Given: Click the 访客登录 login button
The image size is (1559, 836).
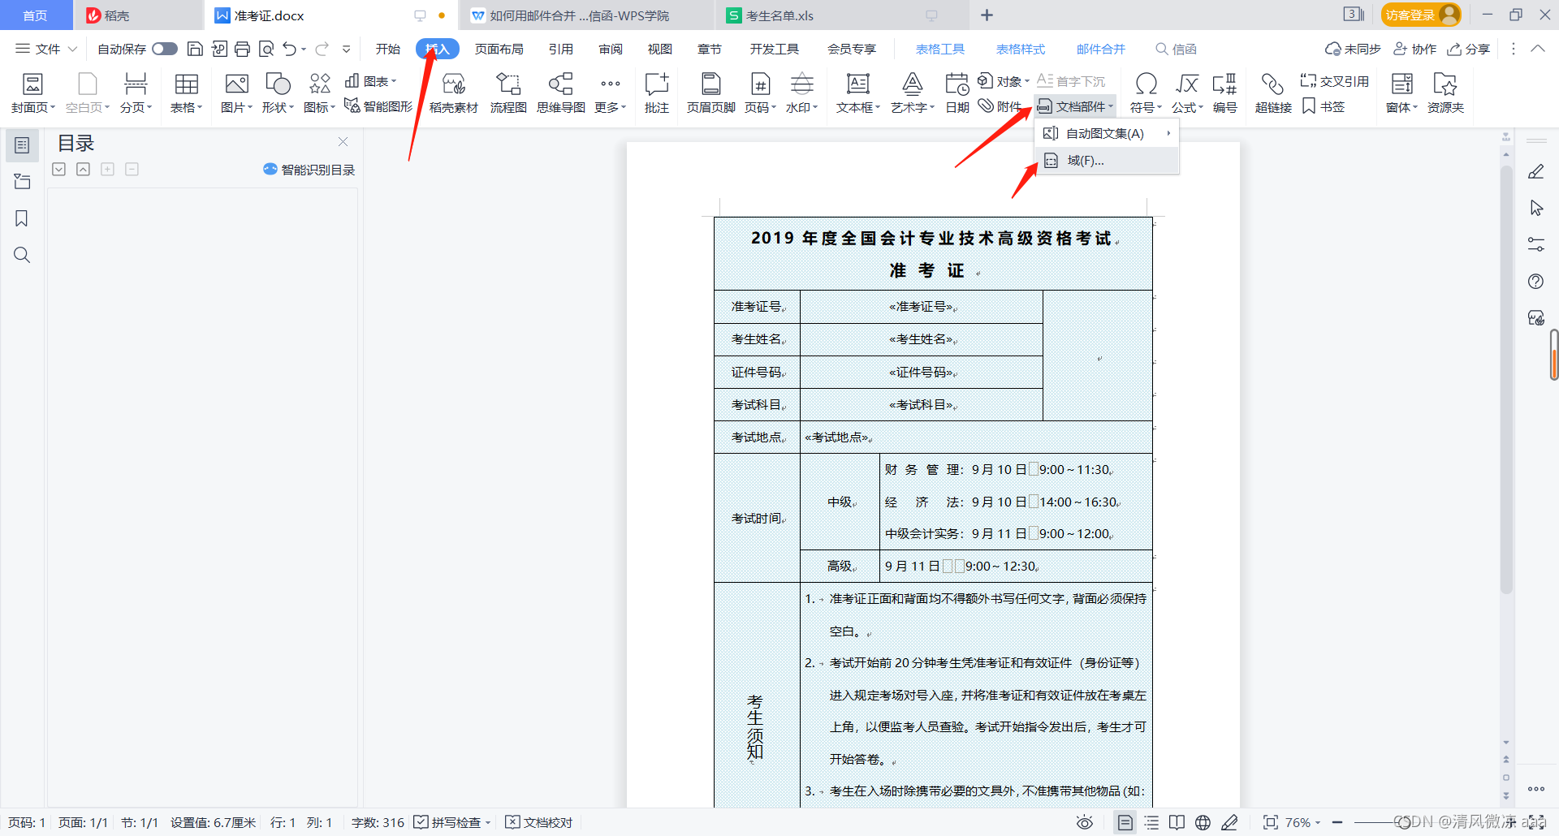Looking at the screenshot, I should tap(1420, 15).
